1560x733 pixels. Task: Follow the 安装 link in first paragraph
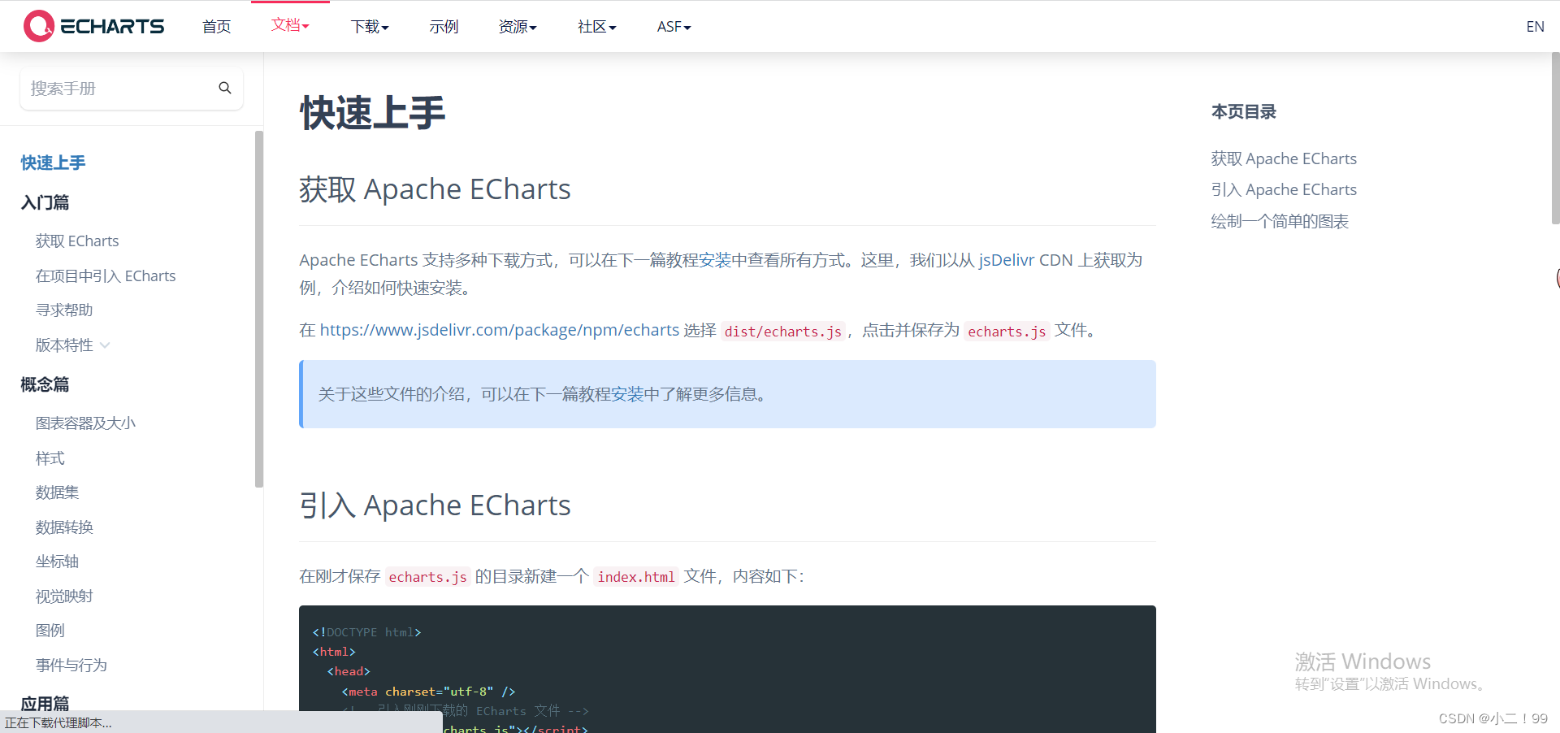[715, 260]
